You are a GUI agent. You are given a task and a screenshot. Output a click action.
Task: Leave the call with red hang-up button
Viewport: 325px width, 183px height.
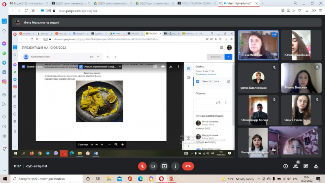[x=188, y=166]
